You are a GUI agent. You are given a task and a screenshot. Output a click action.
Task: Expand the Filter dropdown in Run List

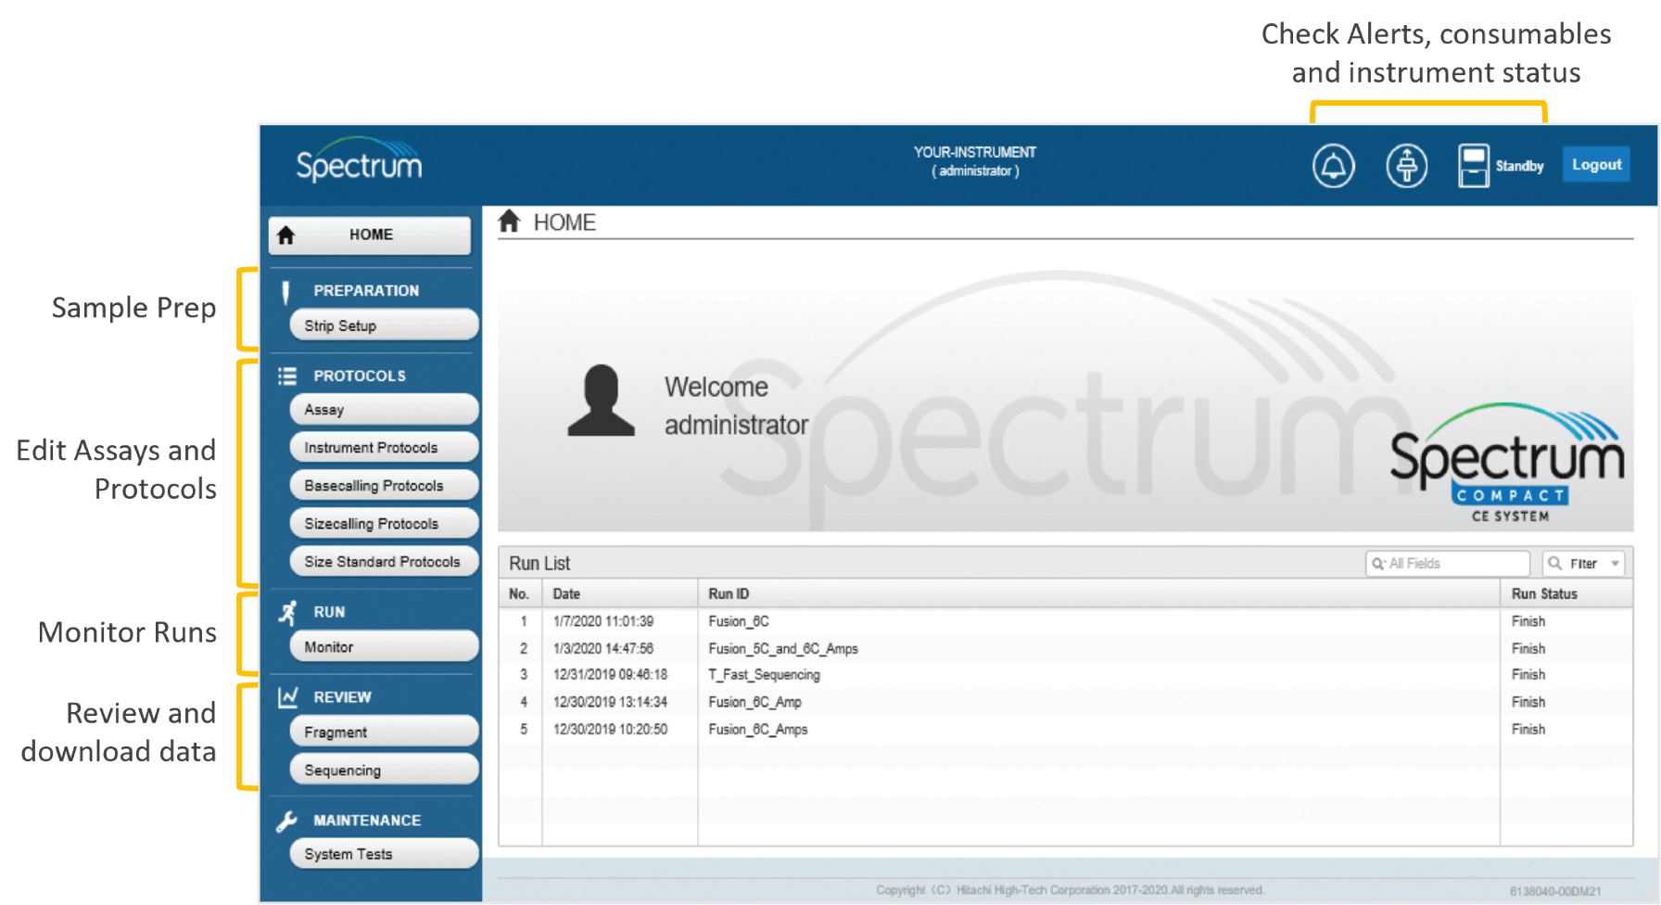tap(1583, 563)
